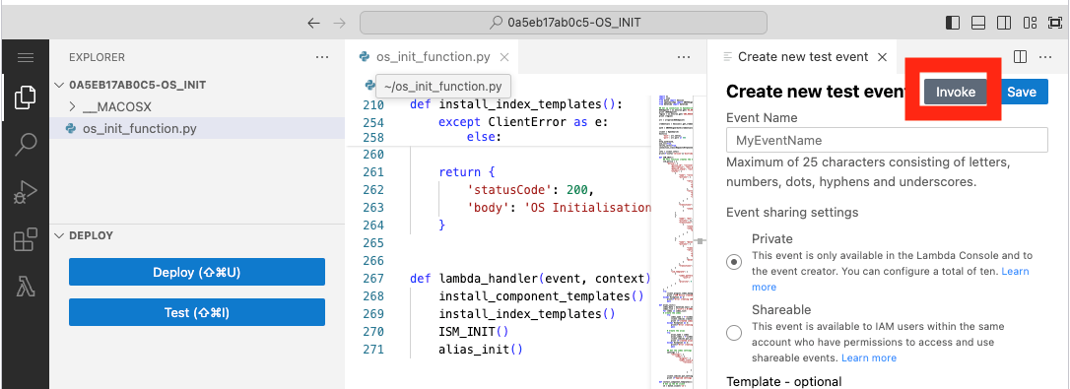
Task: Click the lambda_handler function definition
Action: [530, 279]
